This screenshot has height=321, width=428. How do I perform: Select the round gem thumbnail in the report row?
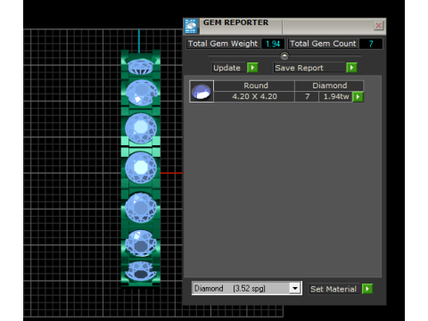[202, 91]
